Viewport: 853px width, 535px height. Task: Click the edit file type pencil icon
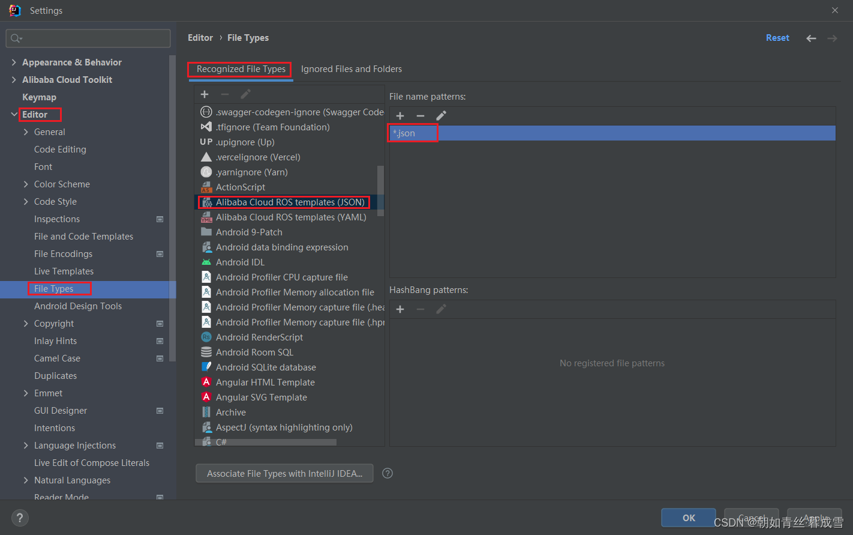point(245,94)
